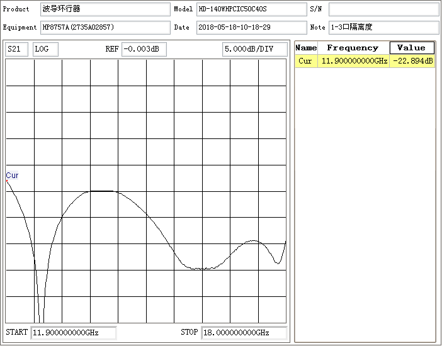The height and width of the screenshot is (346, 442).
Task: Click the REF label
Action: point(112,49)
